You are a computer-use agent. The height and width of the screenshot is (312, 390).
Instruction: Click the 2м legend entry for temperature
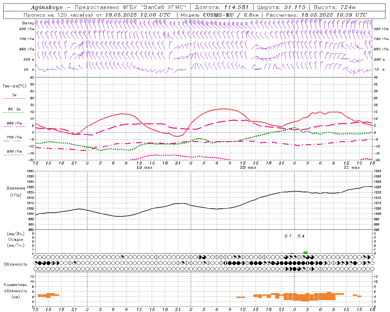pos(14,95)
